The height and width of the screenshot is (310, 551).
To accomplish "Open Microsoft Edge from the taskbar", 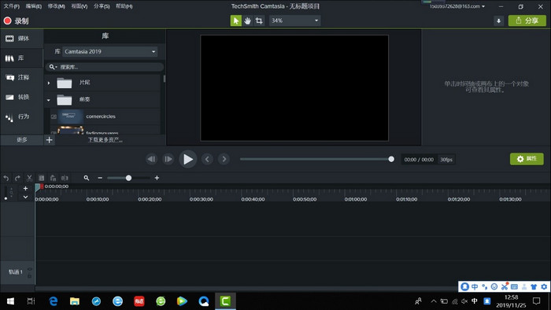I will coord(53,301).
